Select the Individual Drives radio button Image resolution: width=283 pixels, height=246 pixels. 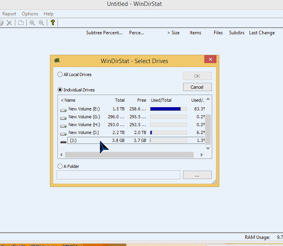[60, 90]
